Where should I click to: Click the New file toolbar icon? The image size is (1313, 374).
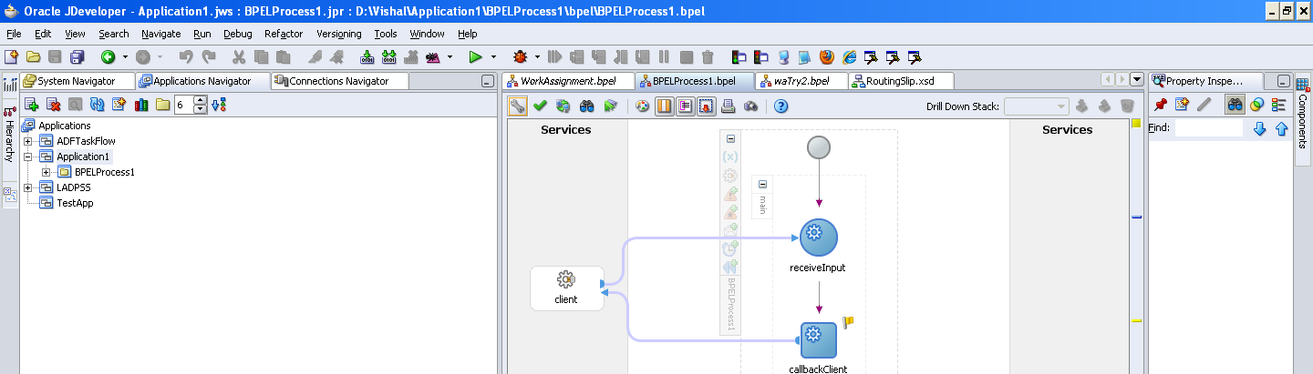click(13, 56)
